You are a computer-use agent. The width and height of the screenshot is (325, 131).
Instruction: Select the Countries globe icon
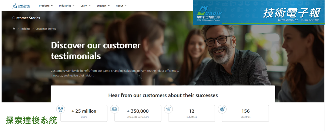click(222, 109)
